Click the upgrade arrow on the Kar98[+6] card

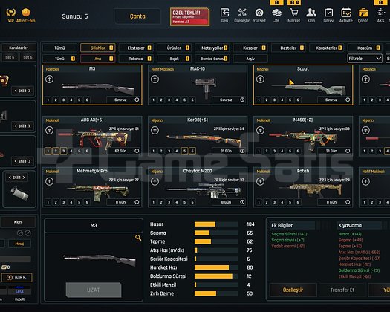click(x=155, y=130)
